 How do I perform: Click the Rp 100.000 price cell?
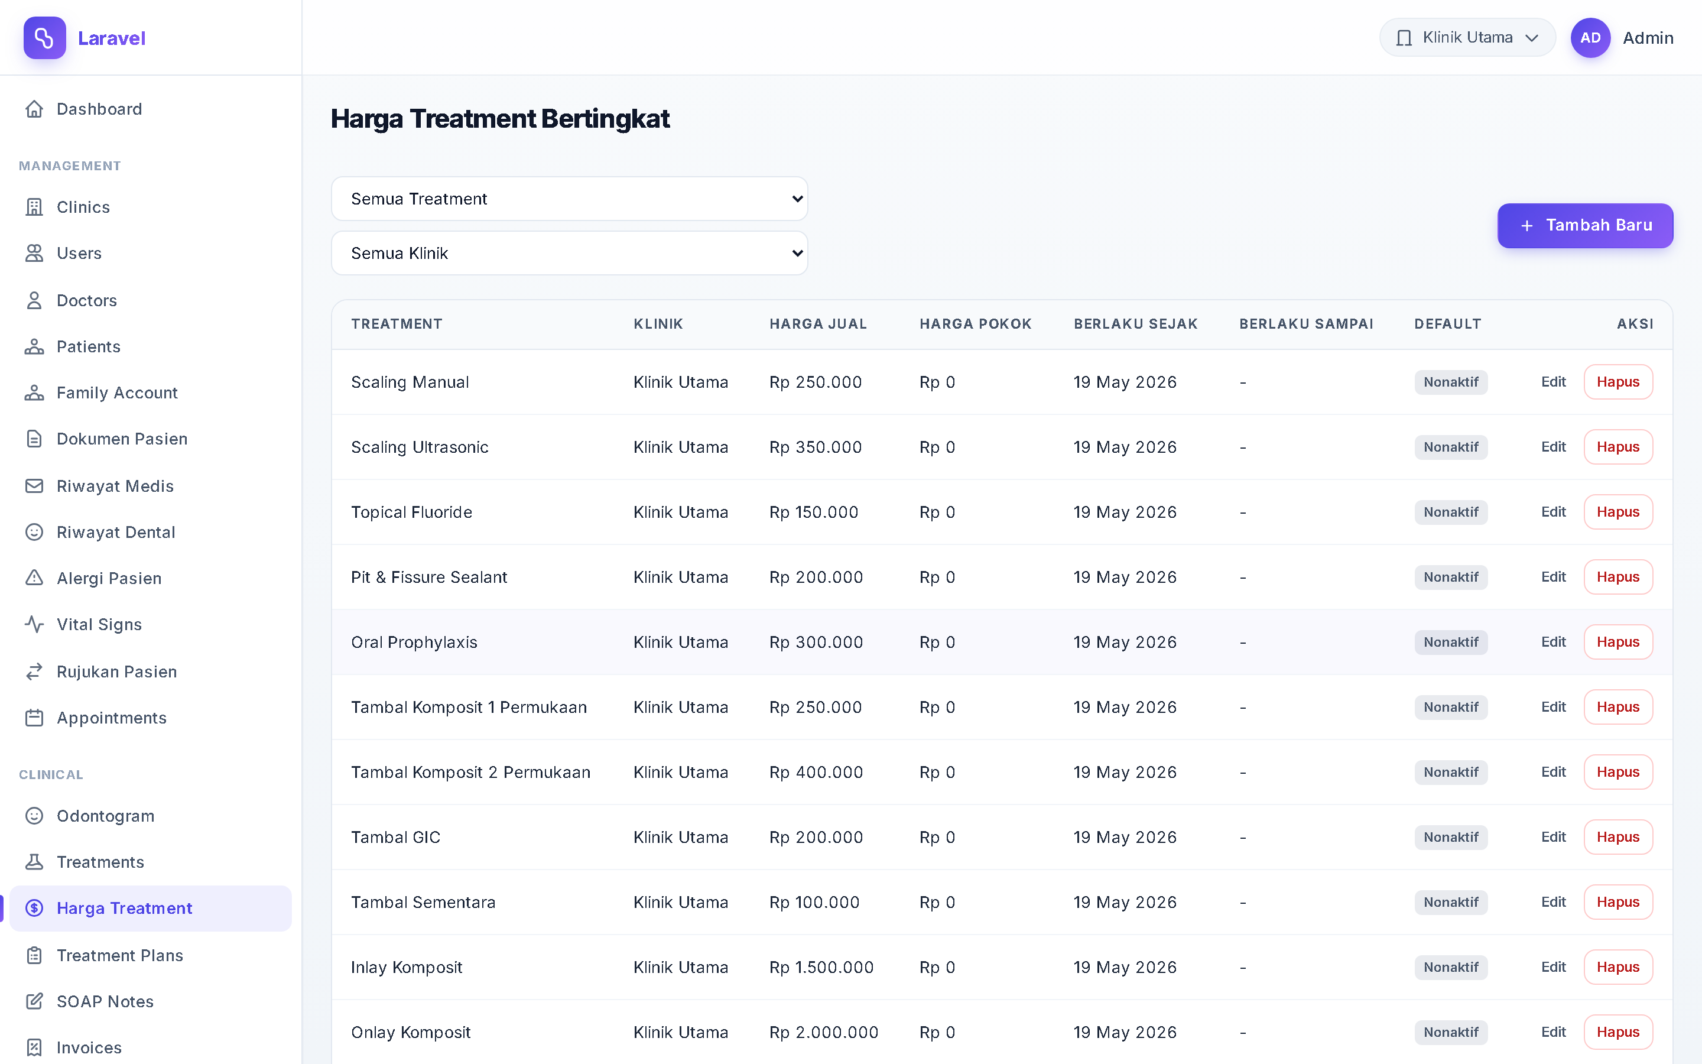click(x=814, y=902)
